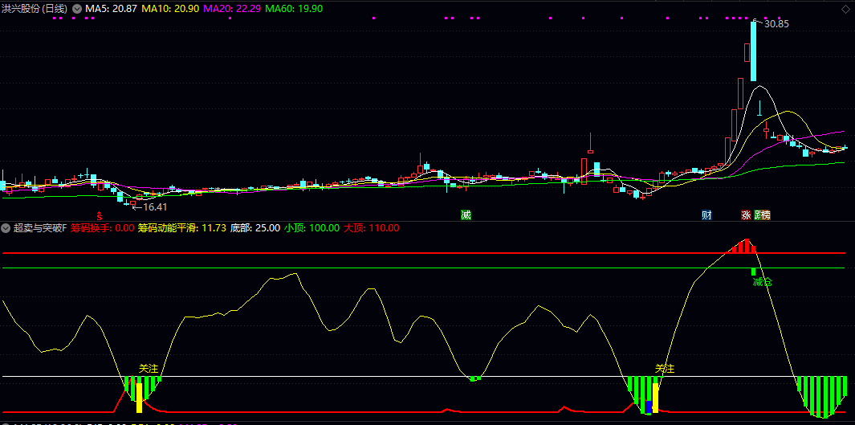Click the 洪兴股份 (日线) chart title
The height and width of the screenshot is (425, 855).
pyautogui.click(x=34, y=9)
